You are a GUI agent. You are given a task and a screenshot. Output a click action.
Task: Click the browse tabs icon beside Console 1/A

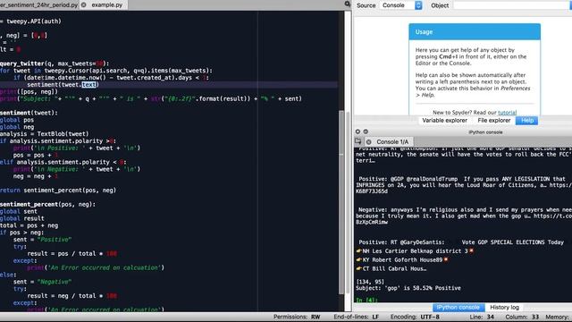click(357, 141)
